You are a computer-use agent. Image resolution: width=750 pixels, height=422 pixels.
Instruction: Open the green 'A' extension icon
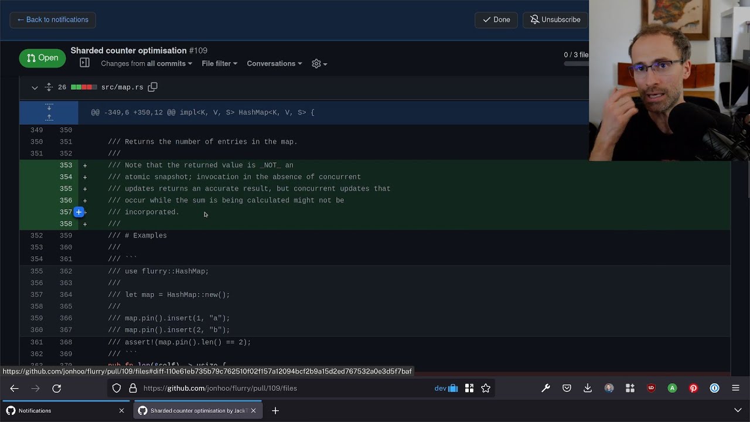point(672,388)
